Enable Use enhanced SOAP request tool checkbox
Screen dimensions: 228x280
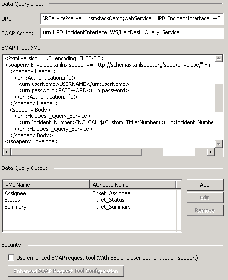(11, 258)
